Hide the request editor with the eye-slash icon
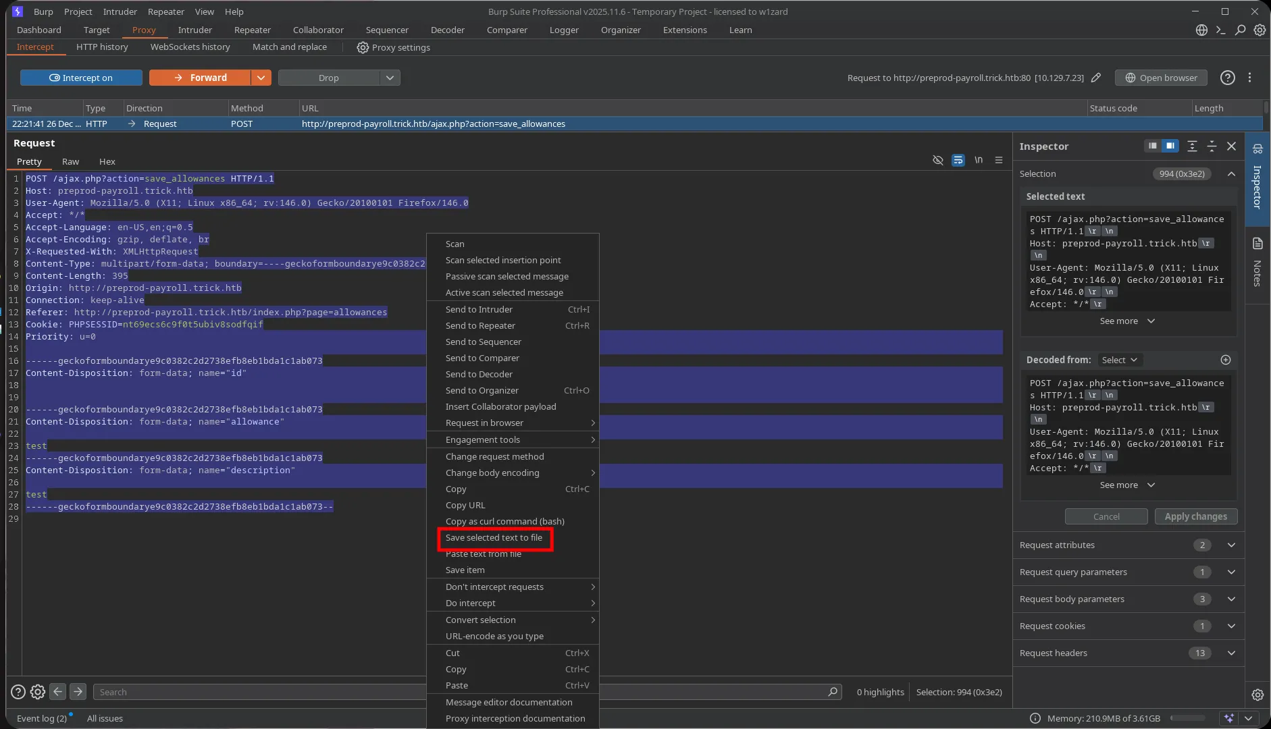1271x729 pixels. coord(938,160)
